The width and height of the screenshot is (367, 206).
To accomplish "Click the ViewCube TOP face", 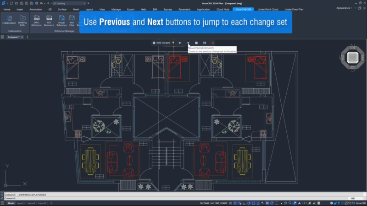I will pos(352,57).
